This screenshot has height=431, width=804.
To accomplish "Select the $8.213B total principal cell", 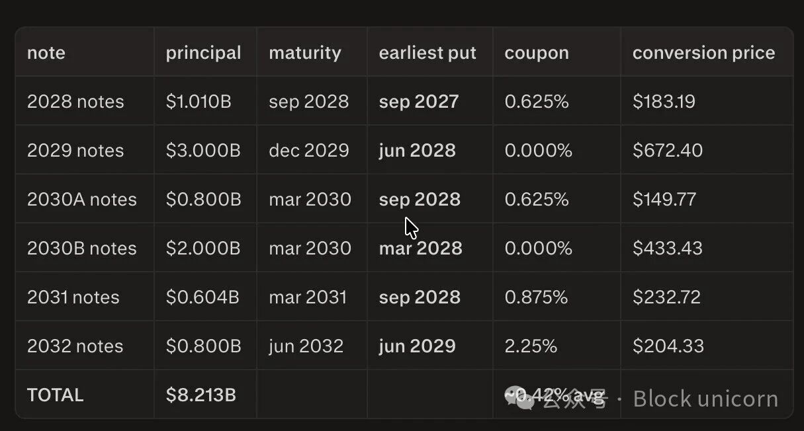I will pyautogui.click(x=201, y=395).
